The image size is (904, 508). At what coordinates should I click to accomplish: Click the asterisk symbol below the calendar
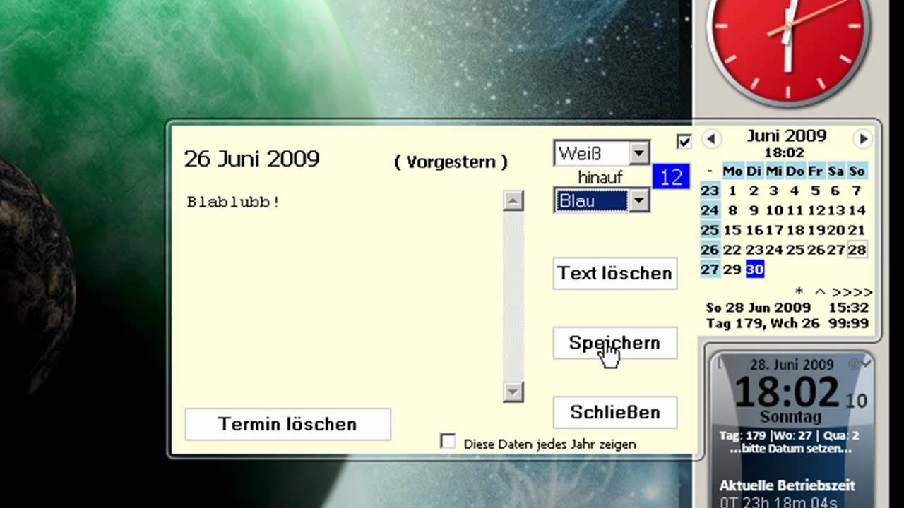pos(799,291)
